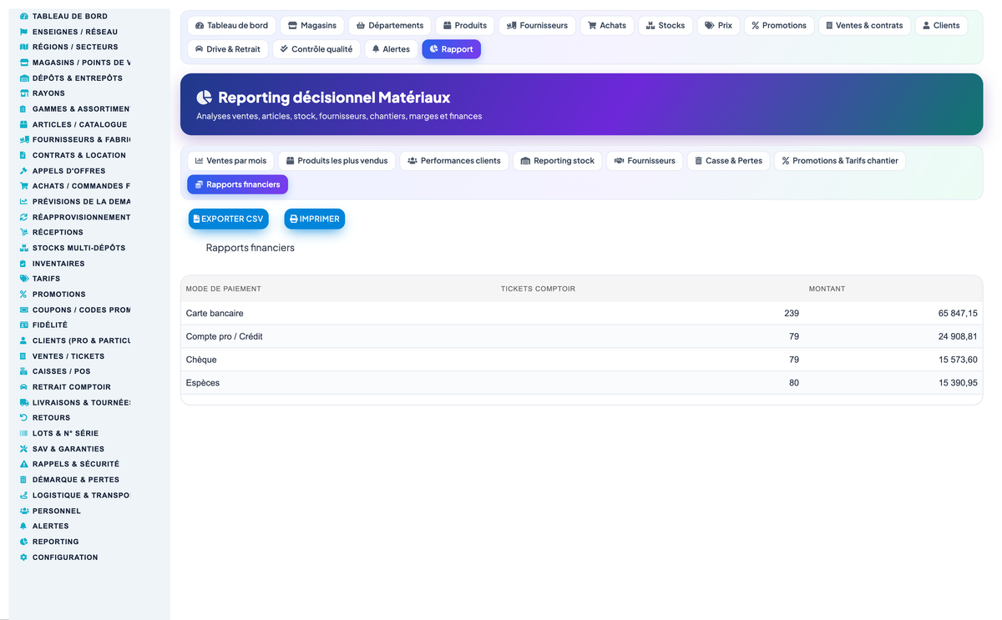The image size is (1002, 620).
Task: Open Promotions & Tarifs chantier report
Action: (840, 160)
